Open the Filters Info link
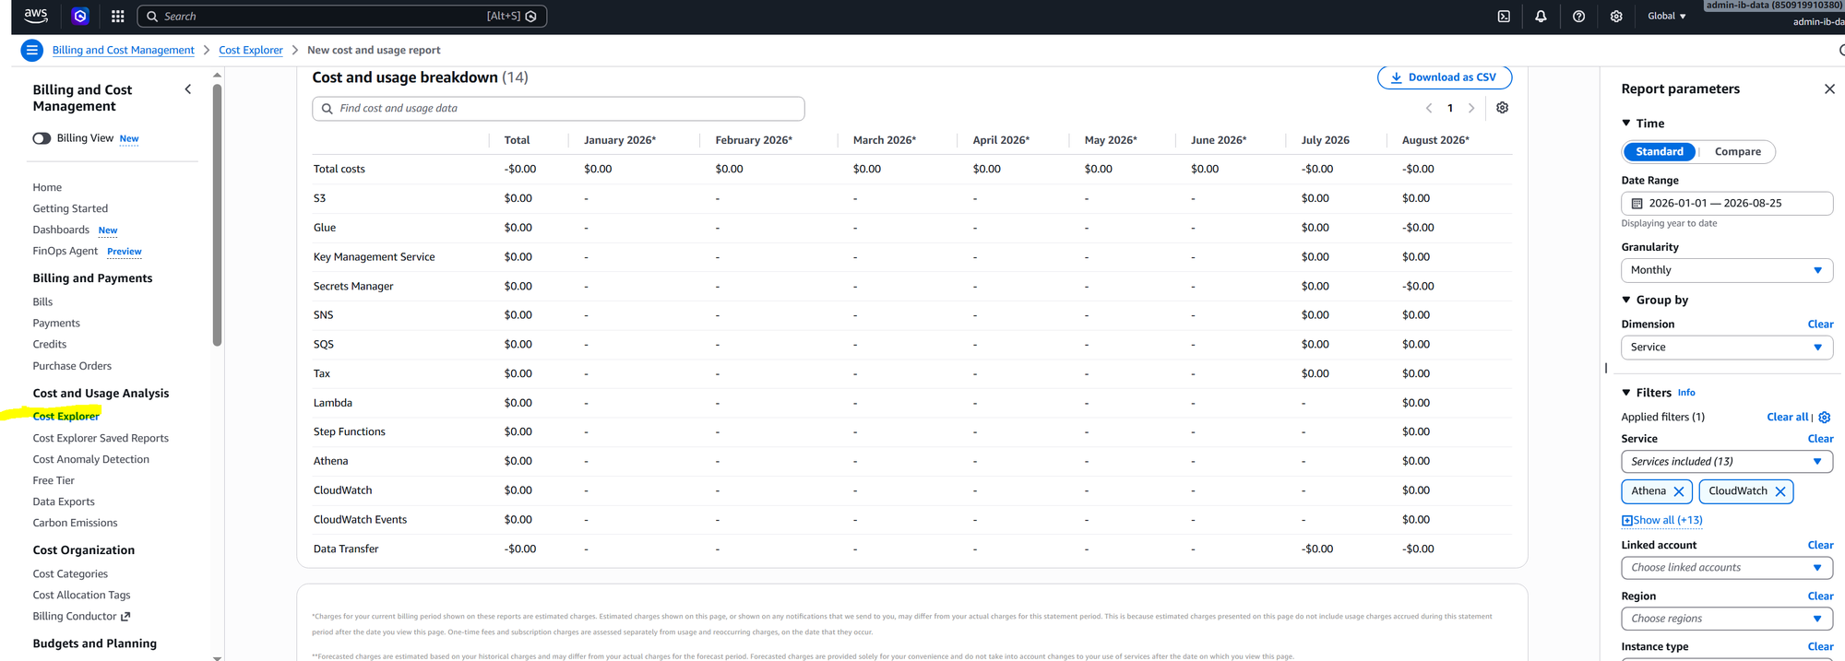 coord(1686,393)
